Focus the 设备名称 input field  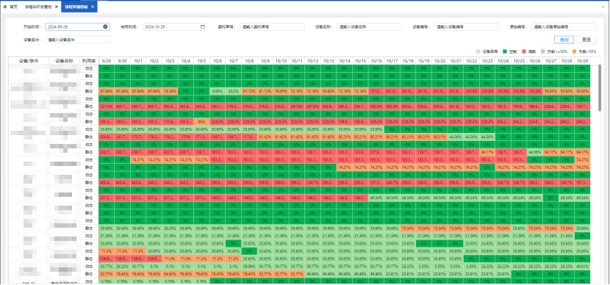pyautogui.click(x=369, y=27)
